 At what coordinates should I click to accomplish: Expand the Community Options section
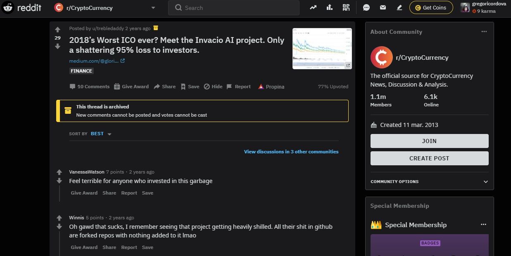coord(429,181)
